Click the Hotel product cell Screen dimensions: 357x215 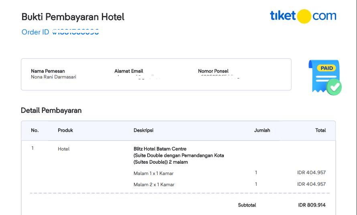click(64, 149)
